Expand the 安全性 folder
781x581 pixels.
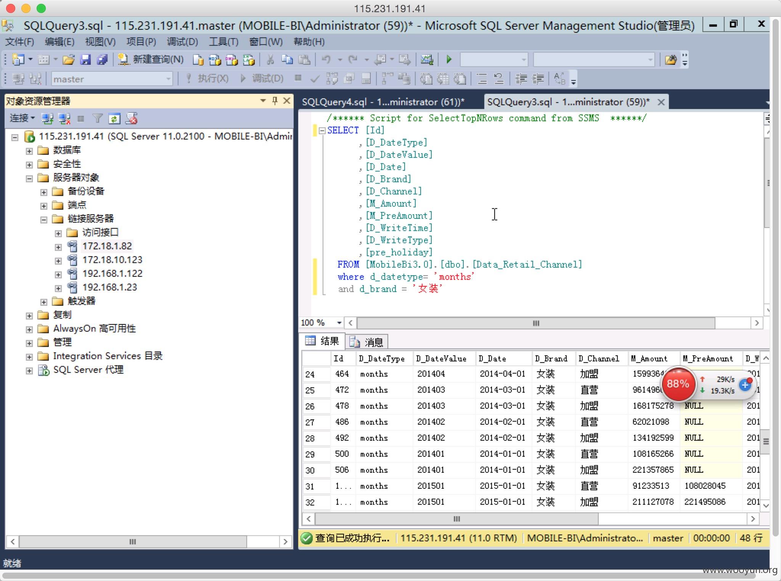(x=29, y=165)
